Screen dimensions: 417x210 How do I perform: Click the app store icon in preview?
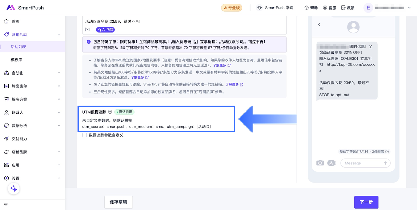click(331, 163)
